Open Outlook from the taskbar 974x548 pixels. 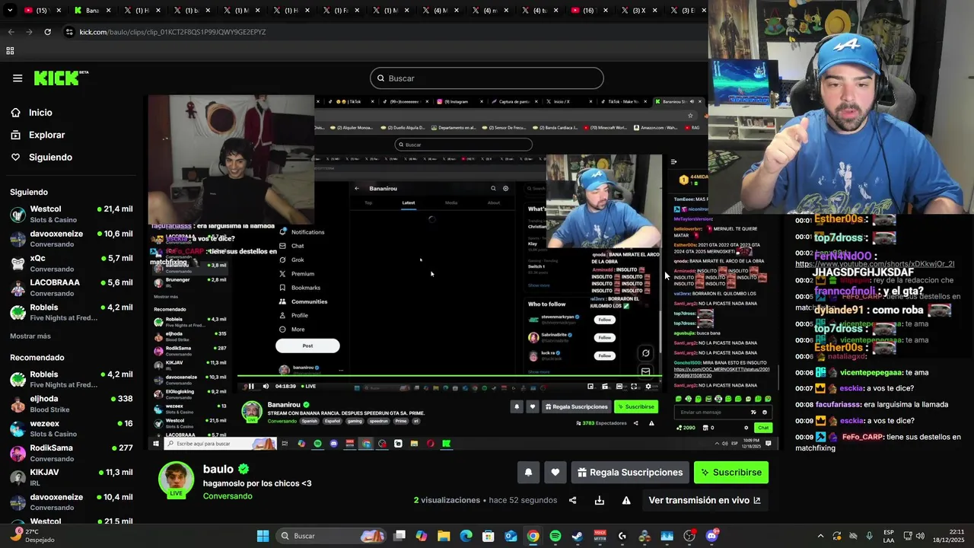pyautogui.click(x=511, y=536)
